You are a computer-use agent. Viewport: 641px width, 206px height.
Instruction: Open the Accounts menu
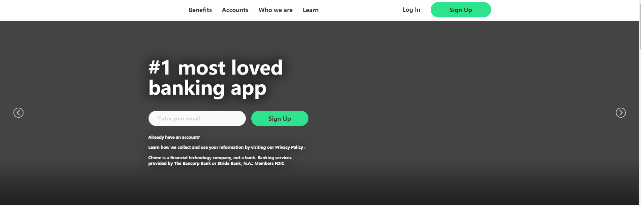point(235,10)
